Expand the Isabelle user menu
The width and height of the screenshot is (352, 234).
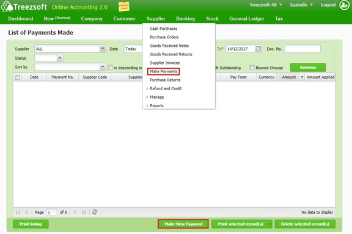pyautogui.click(x=301, y=5)
